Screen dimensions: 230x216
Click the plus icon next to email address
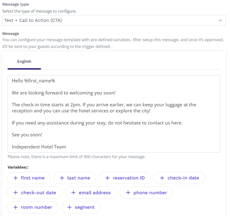(73, 193)
